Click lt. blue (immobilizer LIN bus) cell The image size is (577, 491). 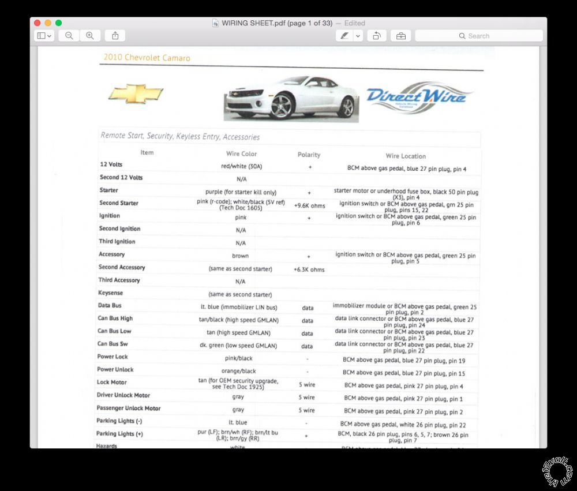point(239,308)
